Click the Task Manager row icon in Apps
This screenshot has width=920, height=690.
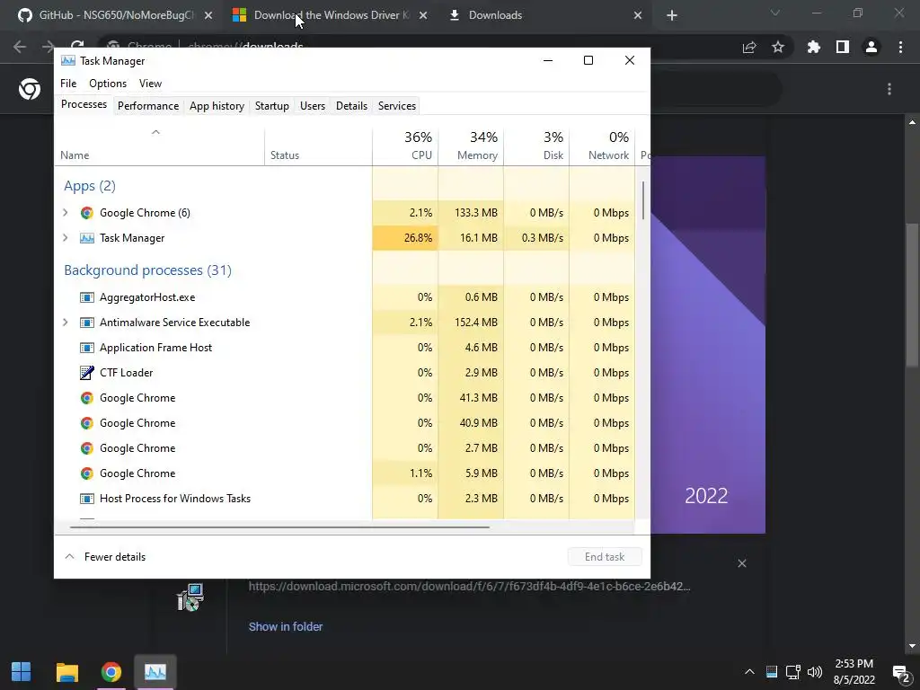[87, 237]
